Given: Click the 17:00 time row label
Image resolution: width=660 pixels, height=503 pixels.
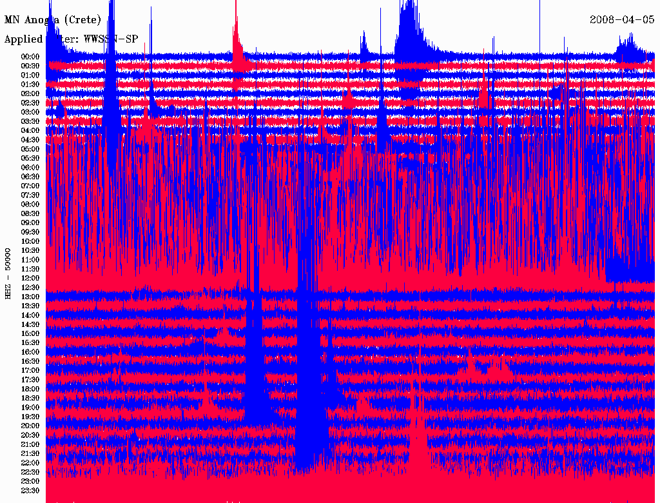Looking at the screenshot, I should pos(30,370).
